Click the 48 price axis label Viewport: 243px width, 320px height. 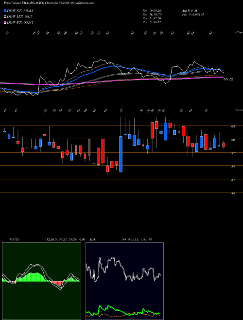click(x=233, y=193)
